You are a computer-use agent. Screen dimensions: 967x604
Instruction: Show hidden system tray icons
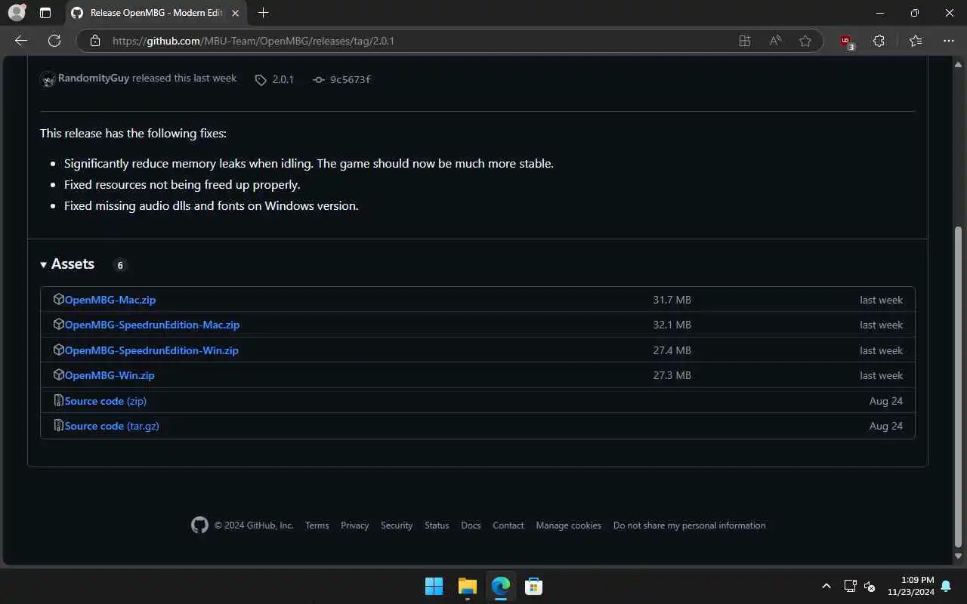point(826,586)
